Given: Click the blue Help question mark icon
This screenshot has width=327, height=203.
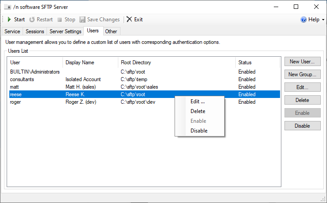Looking at the screenshot, I should click(x=304, y=20).
